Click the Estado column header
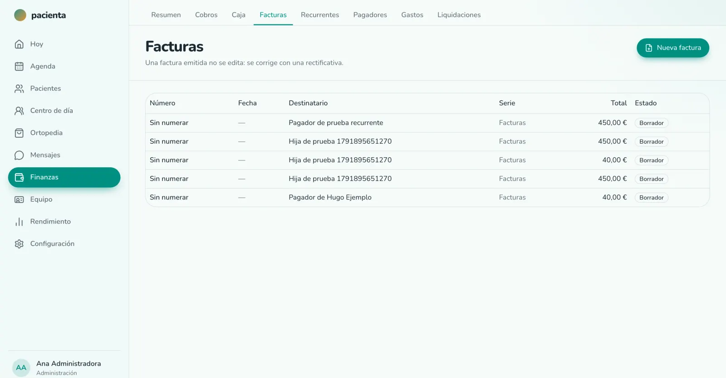 click(646, 103)
